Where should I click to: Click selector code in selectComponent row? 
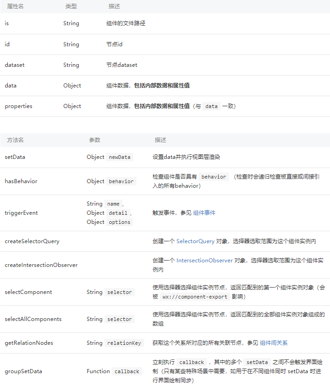pos(119,292)
